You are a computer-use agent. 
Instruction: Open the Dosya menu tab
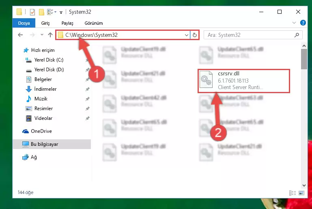(x=24, y=23)
